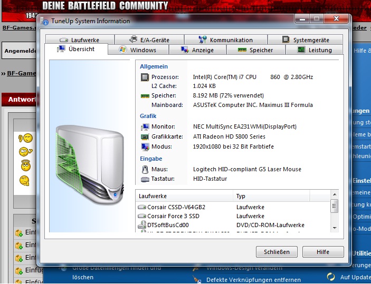Click the monitor icon beside Monitor
The width and height of the screenshot is (371, 284).
(x=145, y=127)
